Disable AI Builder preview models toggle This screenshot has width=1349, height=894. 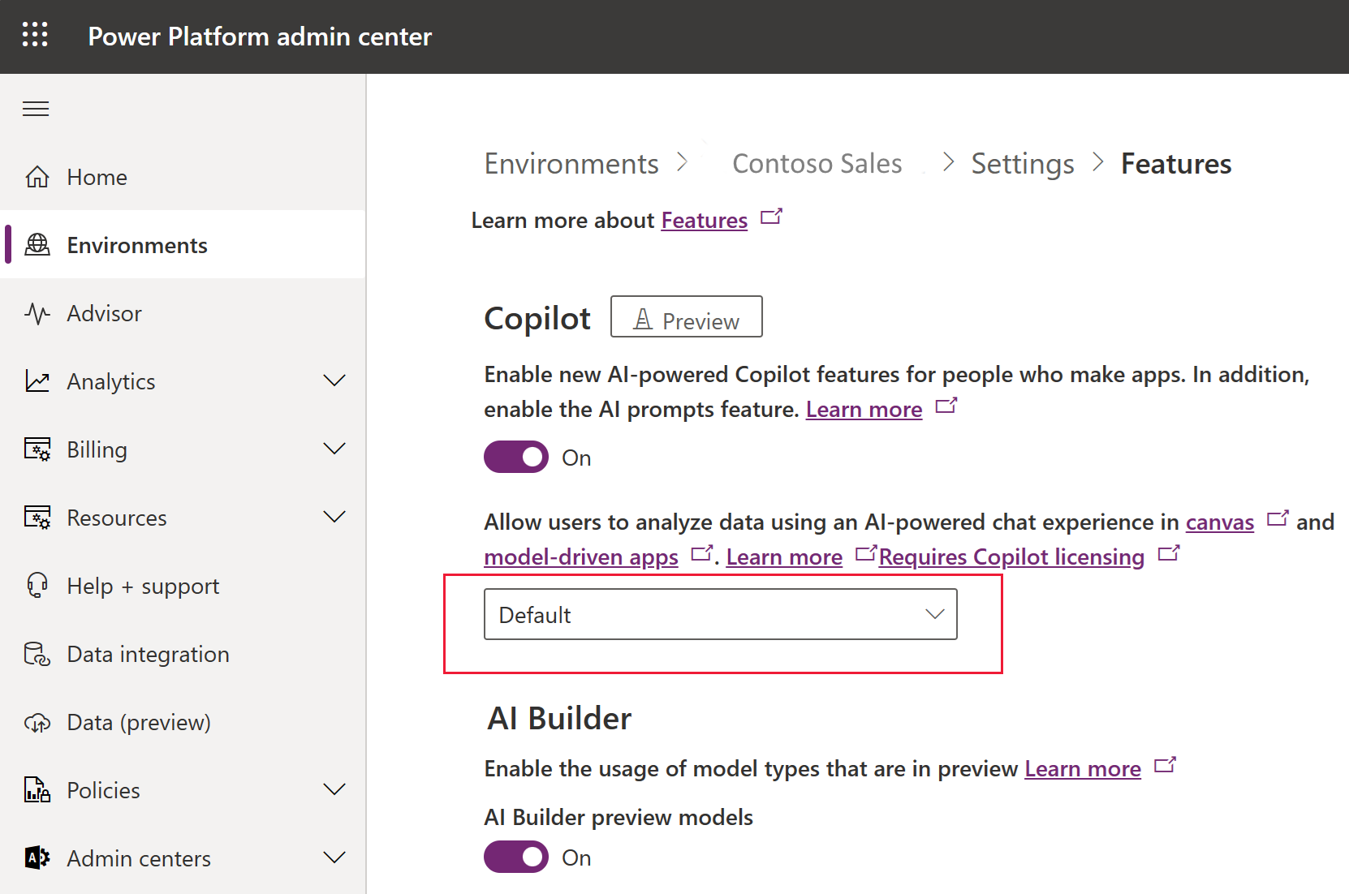click(x=516, y=857)
